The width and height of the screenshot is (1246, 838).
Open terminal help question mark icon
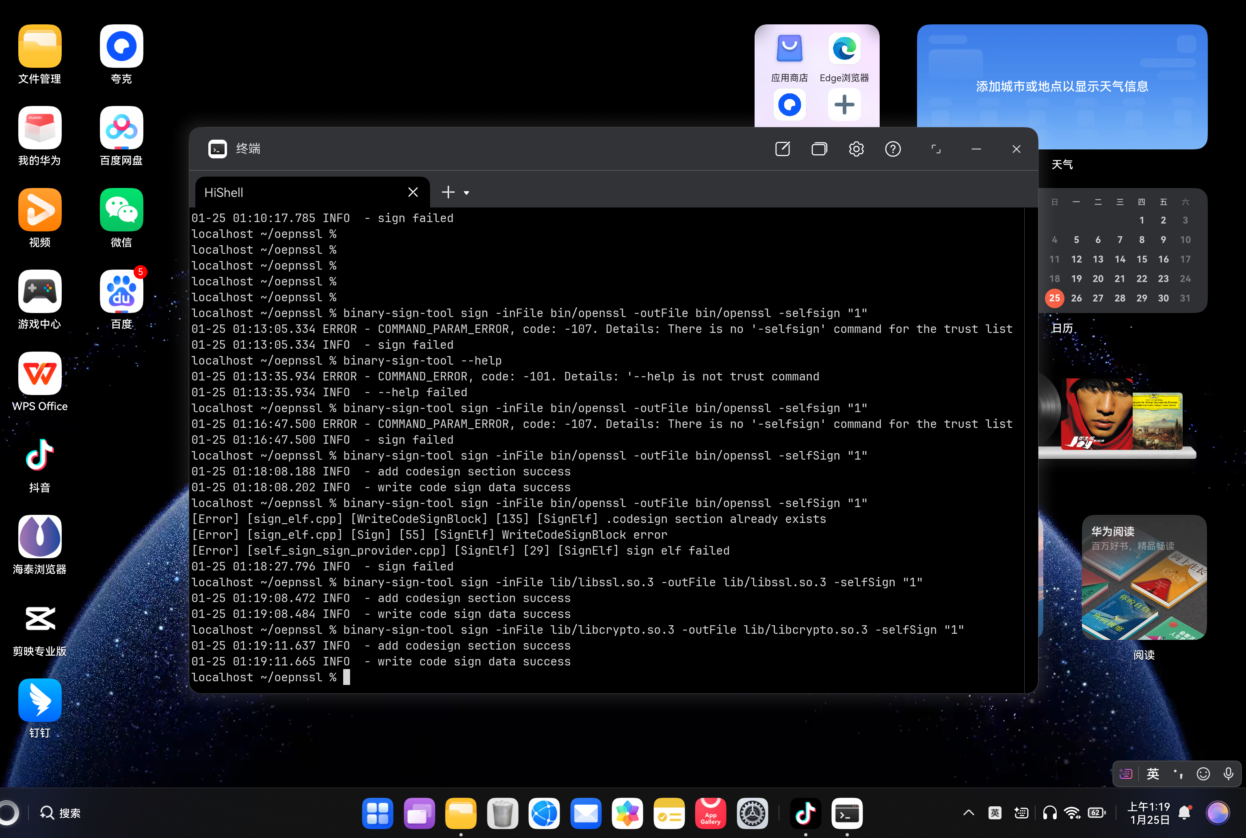click(893, 149)
